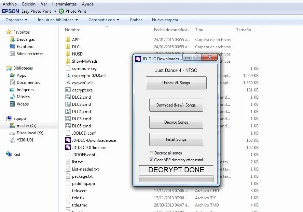
Task: Click the Photo Print icon
Action: (61, 11)
